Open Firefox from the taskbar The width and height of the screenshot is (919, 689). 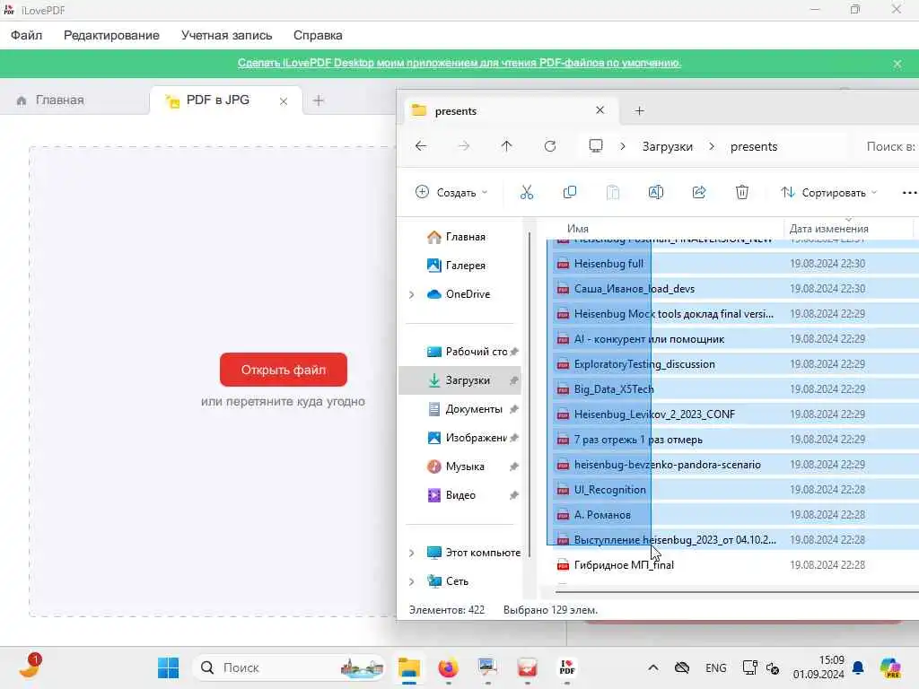(x=449, y=667)
